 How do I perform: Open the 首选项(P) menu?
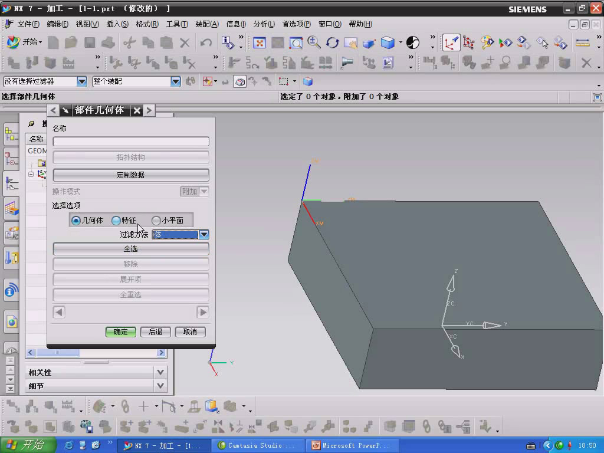[x=297, y=24]
